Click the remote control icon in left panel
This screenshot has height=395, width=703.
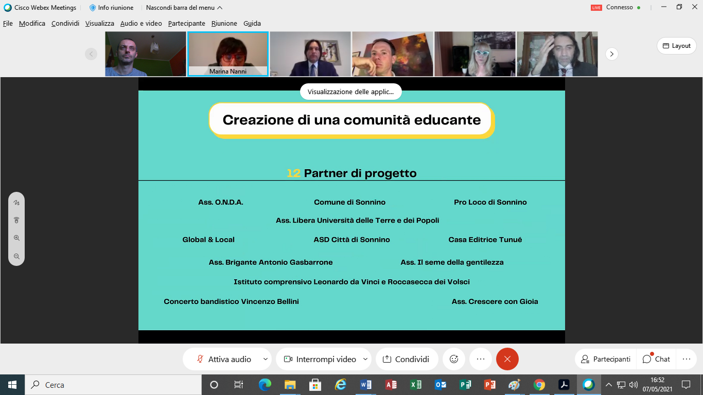tap(16, 220)
